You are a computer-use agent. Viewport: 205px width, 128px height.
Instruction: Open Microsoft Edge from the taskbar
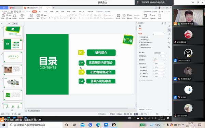click(98, 125)
